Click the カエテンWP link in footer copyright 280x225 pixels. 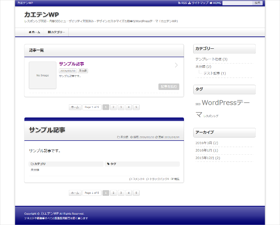(50, 213)
